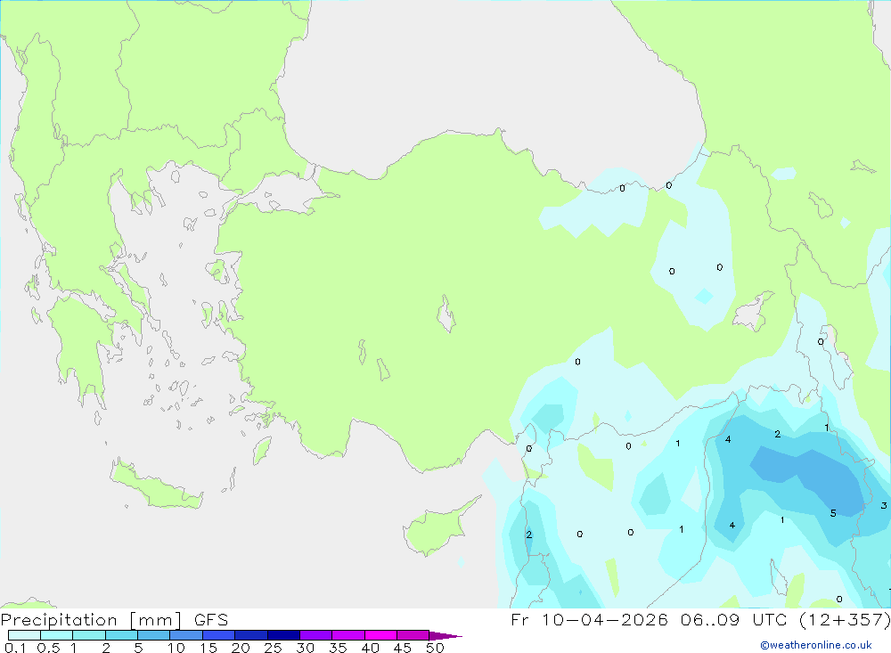Viewport: 891px width, 653px height.
Task: Click the island of Cyprus on the map
Action: coord(437,529)
